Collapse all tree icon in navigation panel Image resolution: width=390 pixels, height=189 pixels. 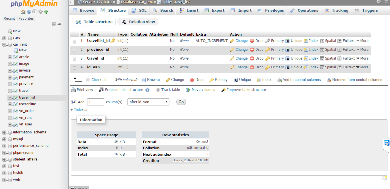click(54, 24)
